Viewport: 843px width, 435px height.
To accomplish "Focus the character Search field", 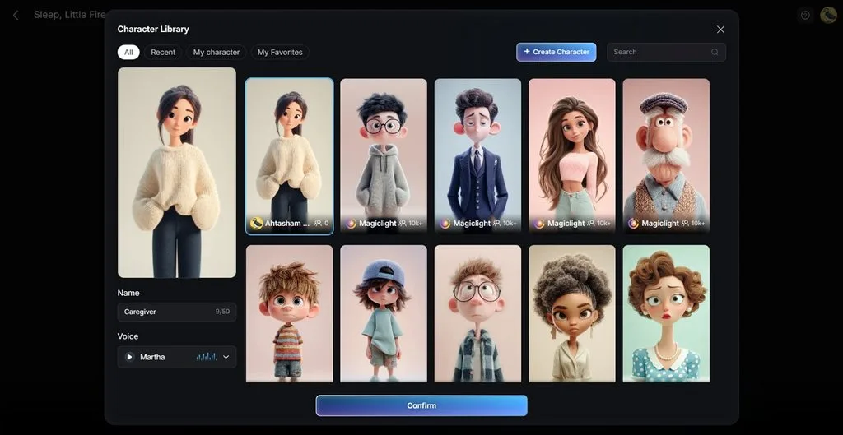I will pos(666,52).
